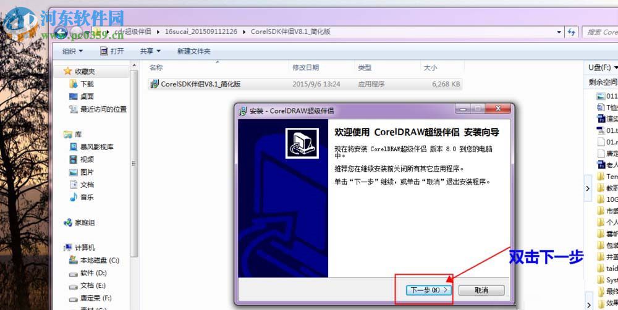The width and height of the screenshot is (618, 310).
Task: Open the 文档 library
Action: point(87,185)
